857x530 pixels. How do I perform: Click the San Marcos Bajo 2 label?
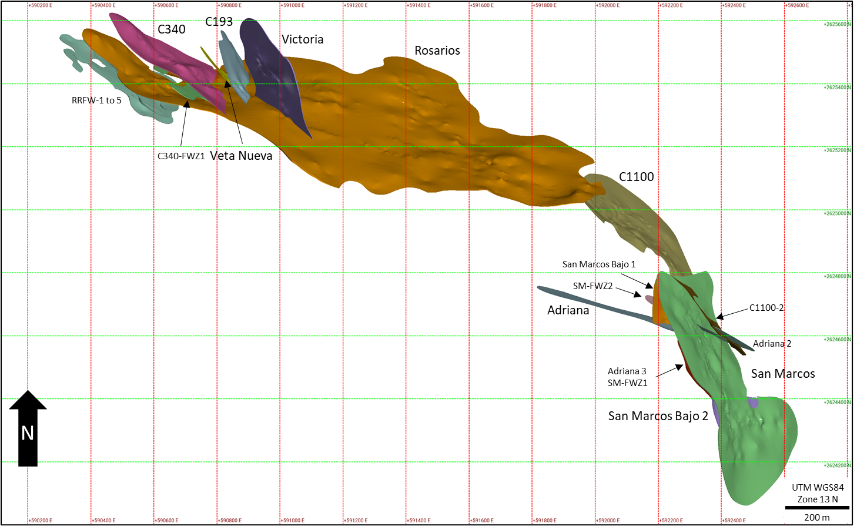click(658, 416)
